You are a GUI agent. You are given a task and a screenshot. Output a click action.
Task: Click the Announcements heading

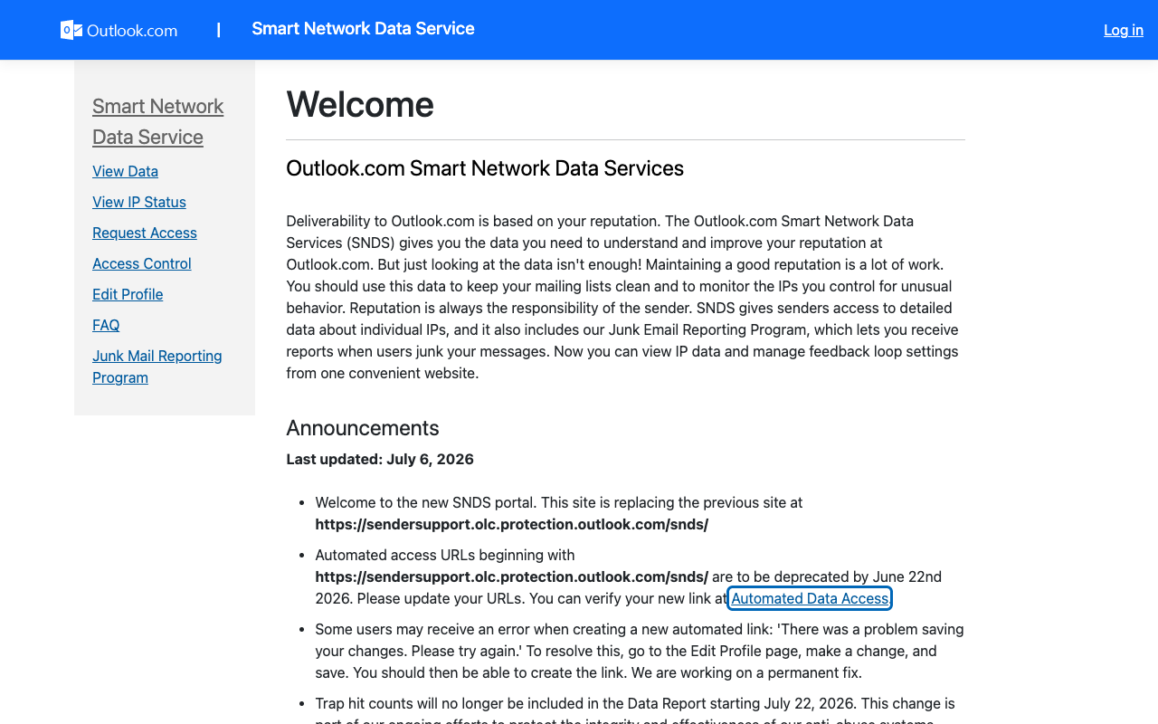pyautogui.click(x=363, y=428)
